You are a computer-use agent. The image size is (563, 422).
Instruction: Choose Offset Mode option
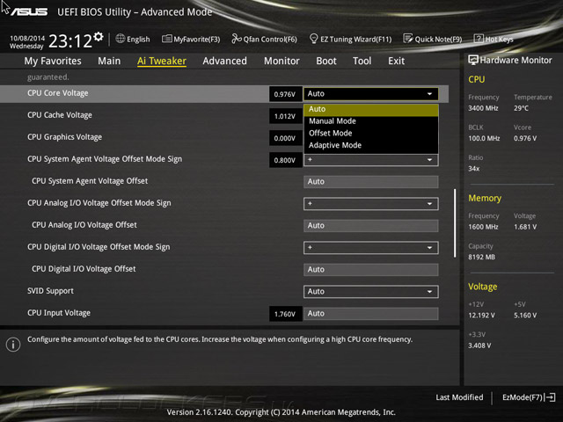point(371,133)
